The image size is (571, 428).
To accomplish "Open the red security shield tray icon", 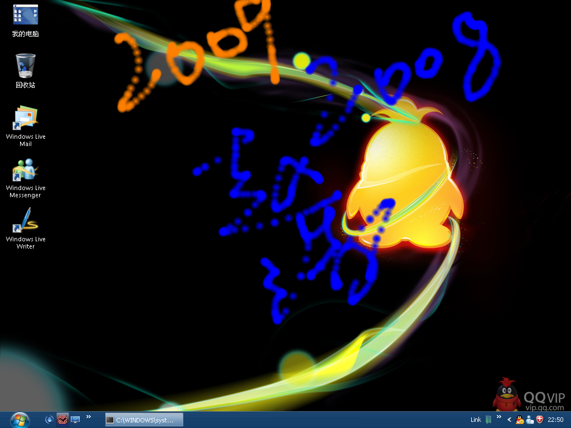I will (539, 420).
